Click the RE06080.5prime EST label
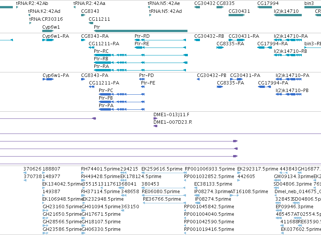Screen dimensions: 321x235 click(x=161, y=192)
